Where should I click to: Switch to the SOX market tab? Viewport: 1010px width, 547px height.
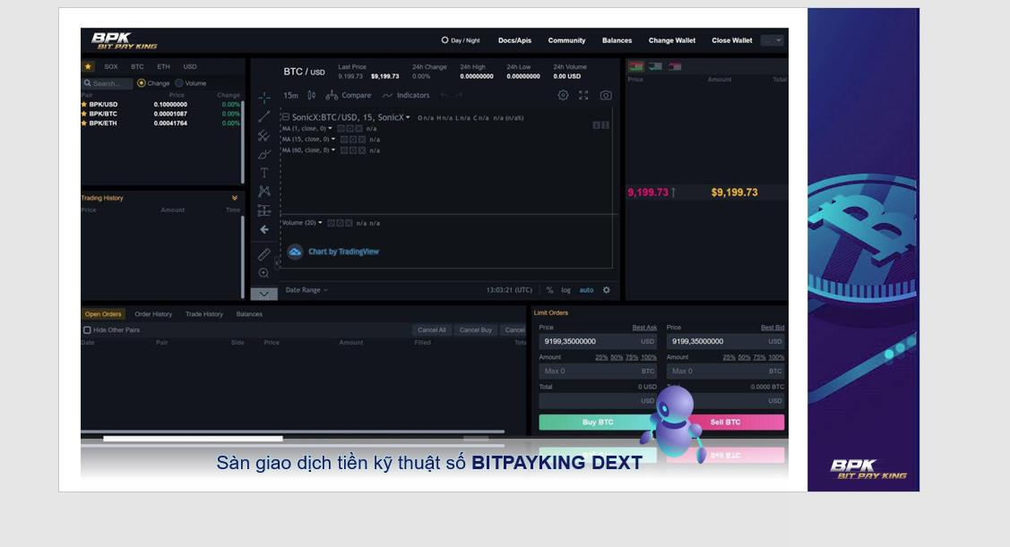[111, 66]
